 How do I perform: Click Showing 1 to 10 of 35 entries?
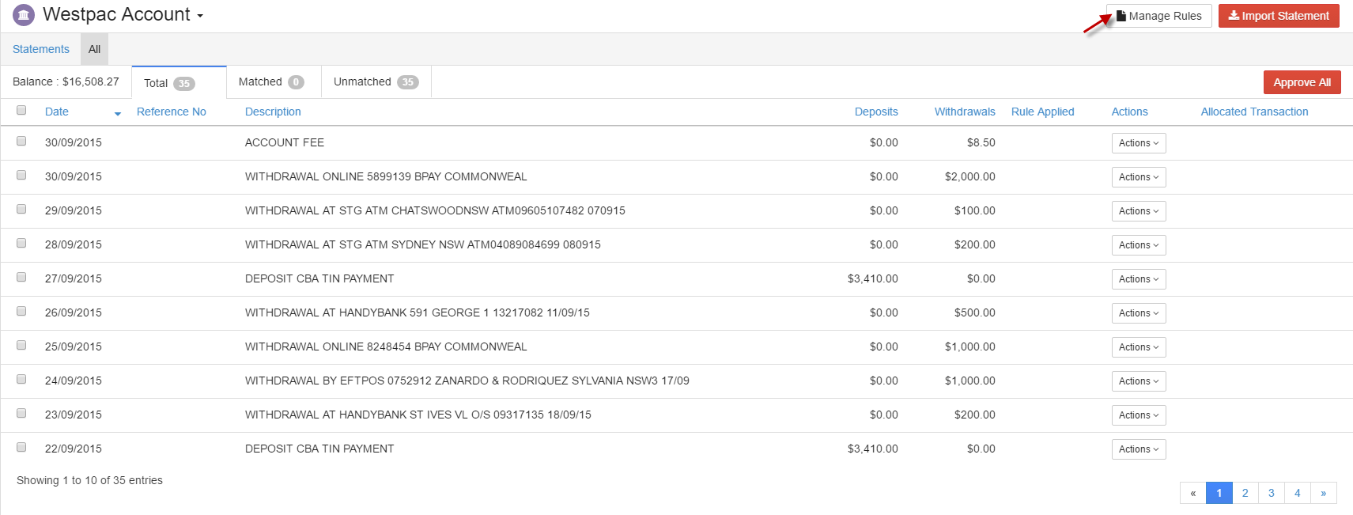click(89, 480)
